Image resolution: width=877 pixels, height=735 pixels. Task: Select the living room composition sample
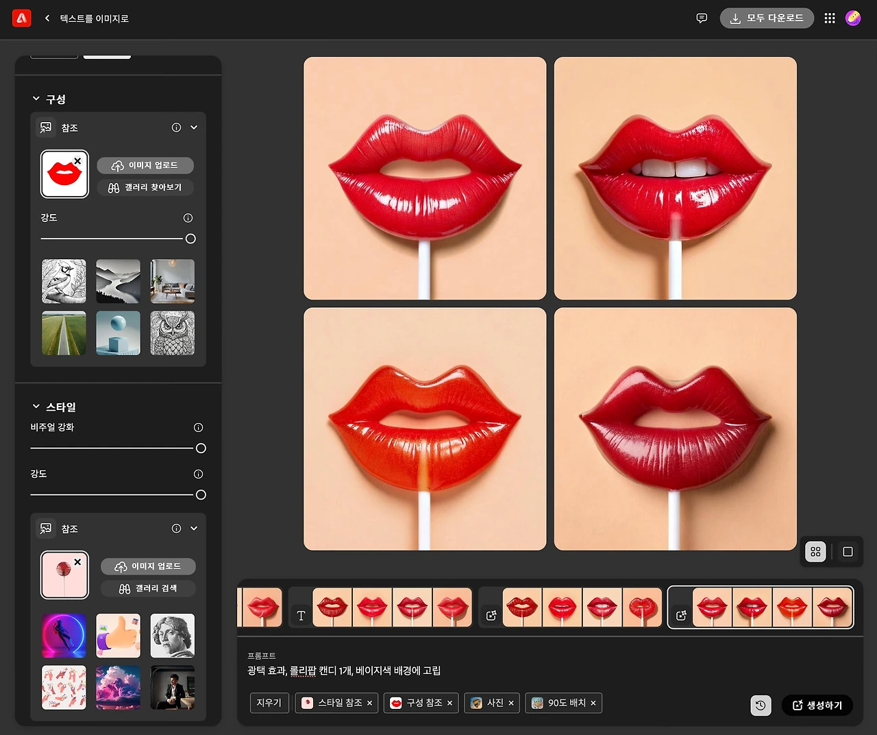point(173,281)
